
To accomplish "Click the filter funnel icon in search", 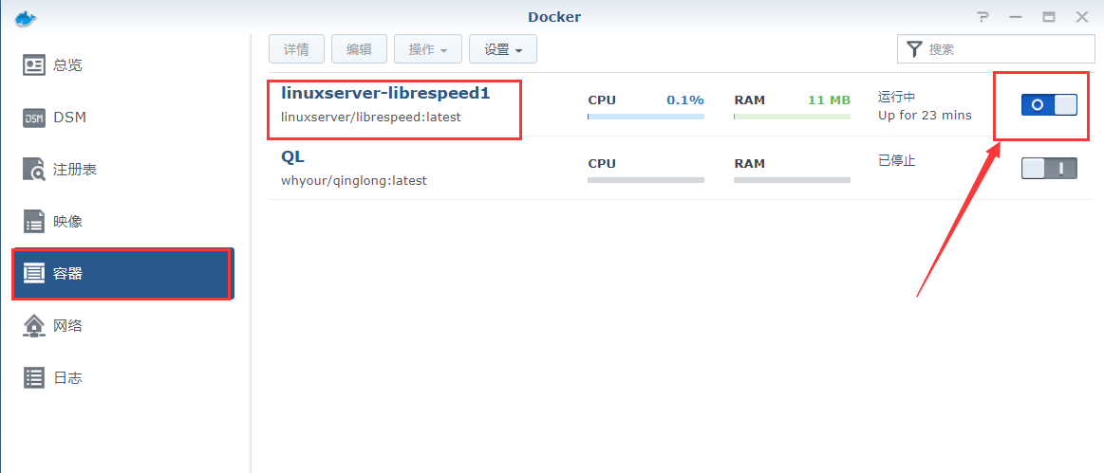I will pyautogui.click(x=914, y=49).
